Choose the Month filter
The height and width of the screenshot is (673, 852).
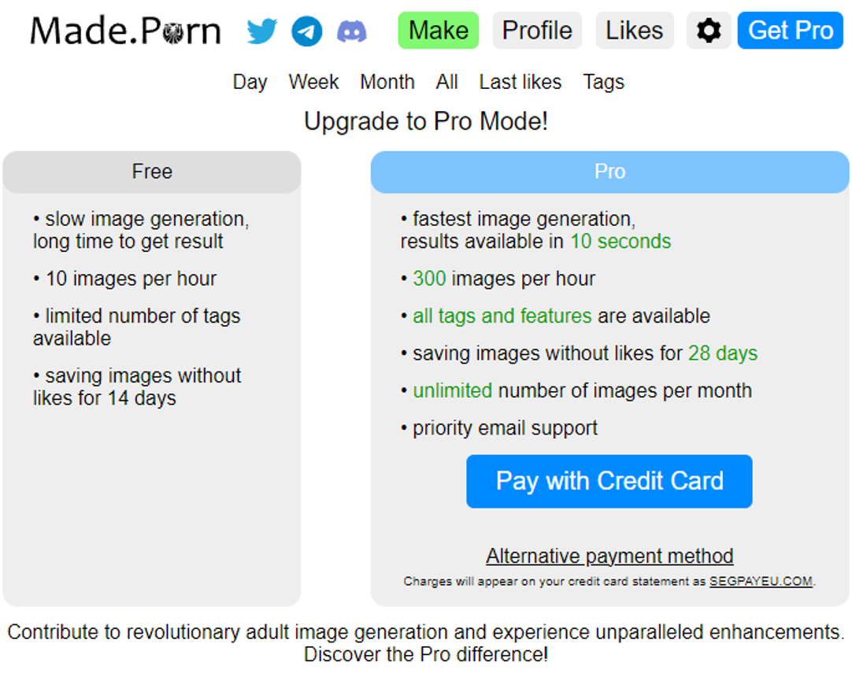pyautogui.click(x=387, y=82)
